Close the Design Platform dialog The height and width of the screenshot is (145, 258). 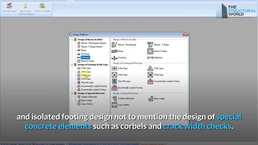tap(185, 34)
